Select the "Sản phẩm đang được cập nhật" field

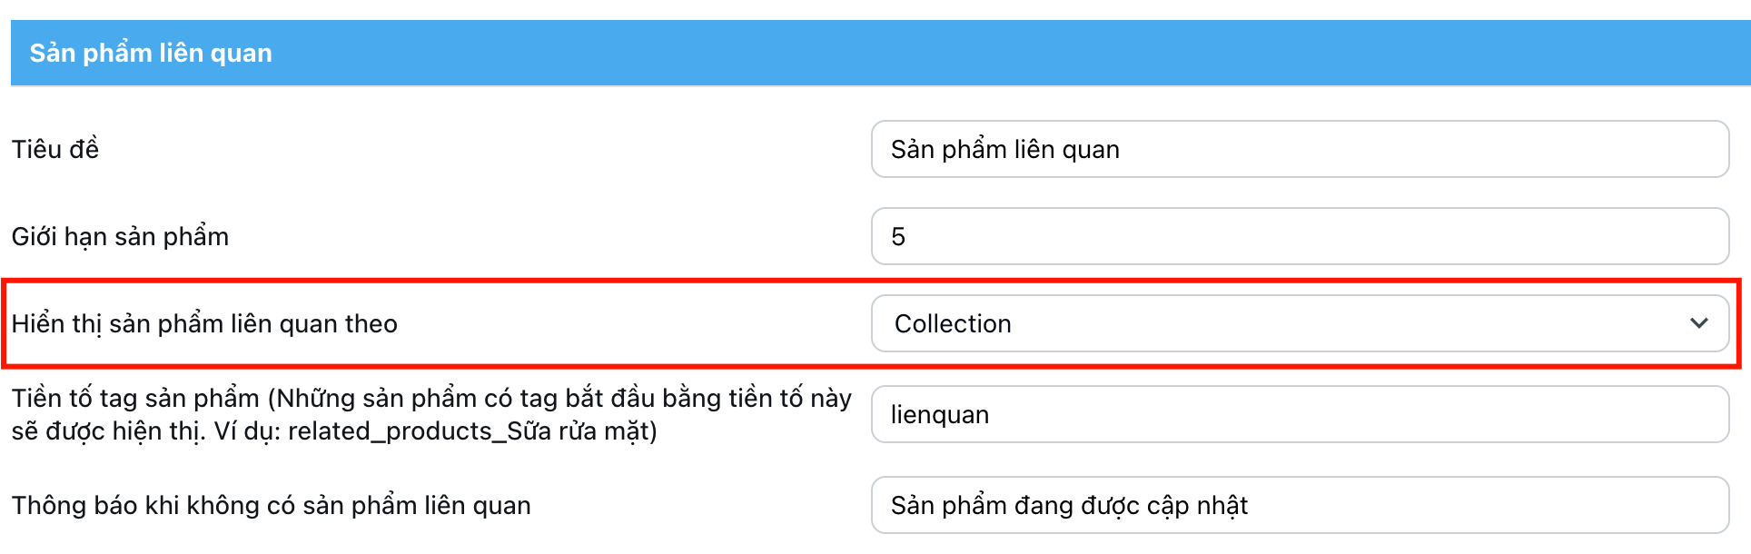(x=1299, y=505)
